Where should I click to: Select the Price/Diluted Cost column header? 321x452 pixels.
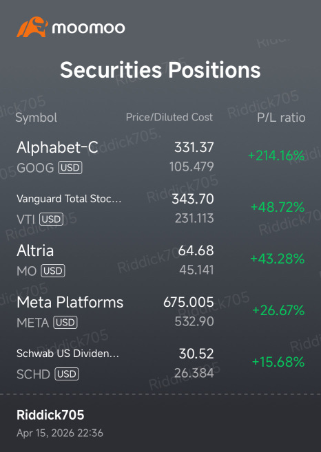pos(169,118)
